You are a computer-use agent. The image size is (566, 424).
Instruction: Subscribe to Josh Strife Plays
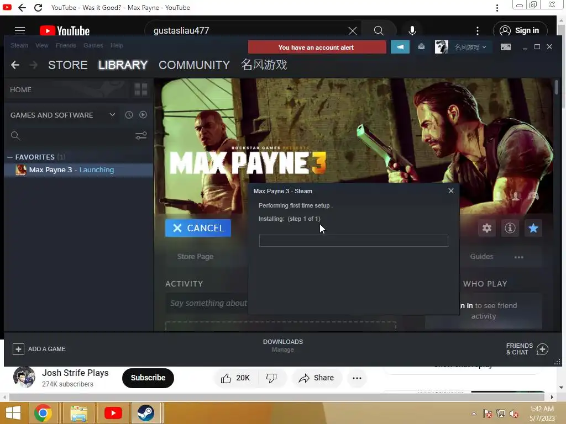tap(148, 378)
